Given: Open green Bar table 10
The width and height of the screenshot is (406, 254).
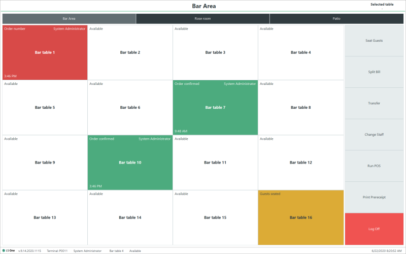Looking at the screenshot, I should (130, 163).
